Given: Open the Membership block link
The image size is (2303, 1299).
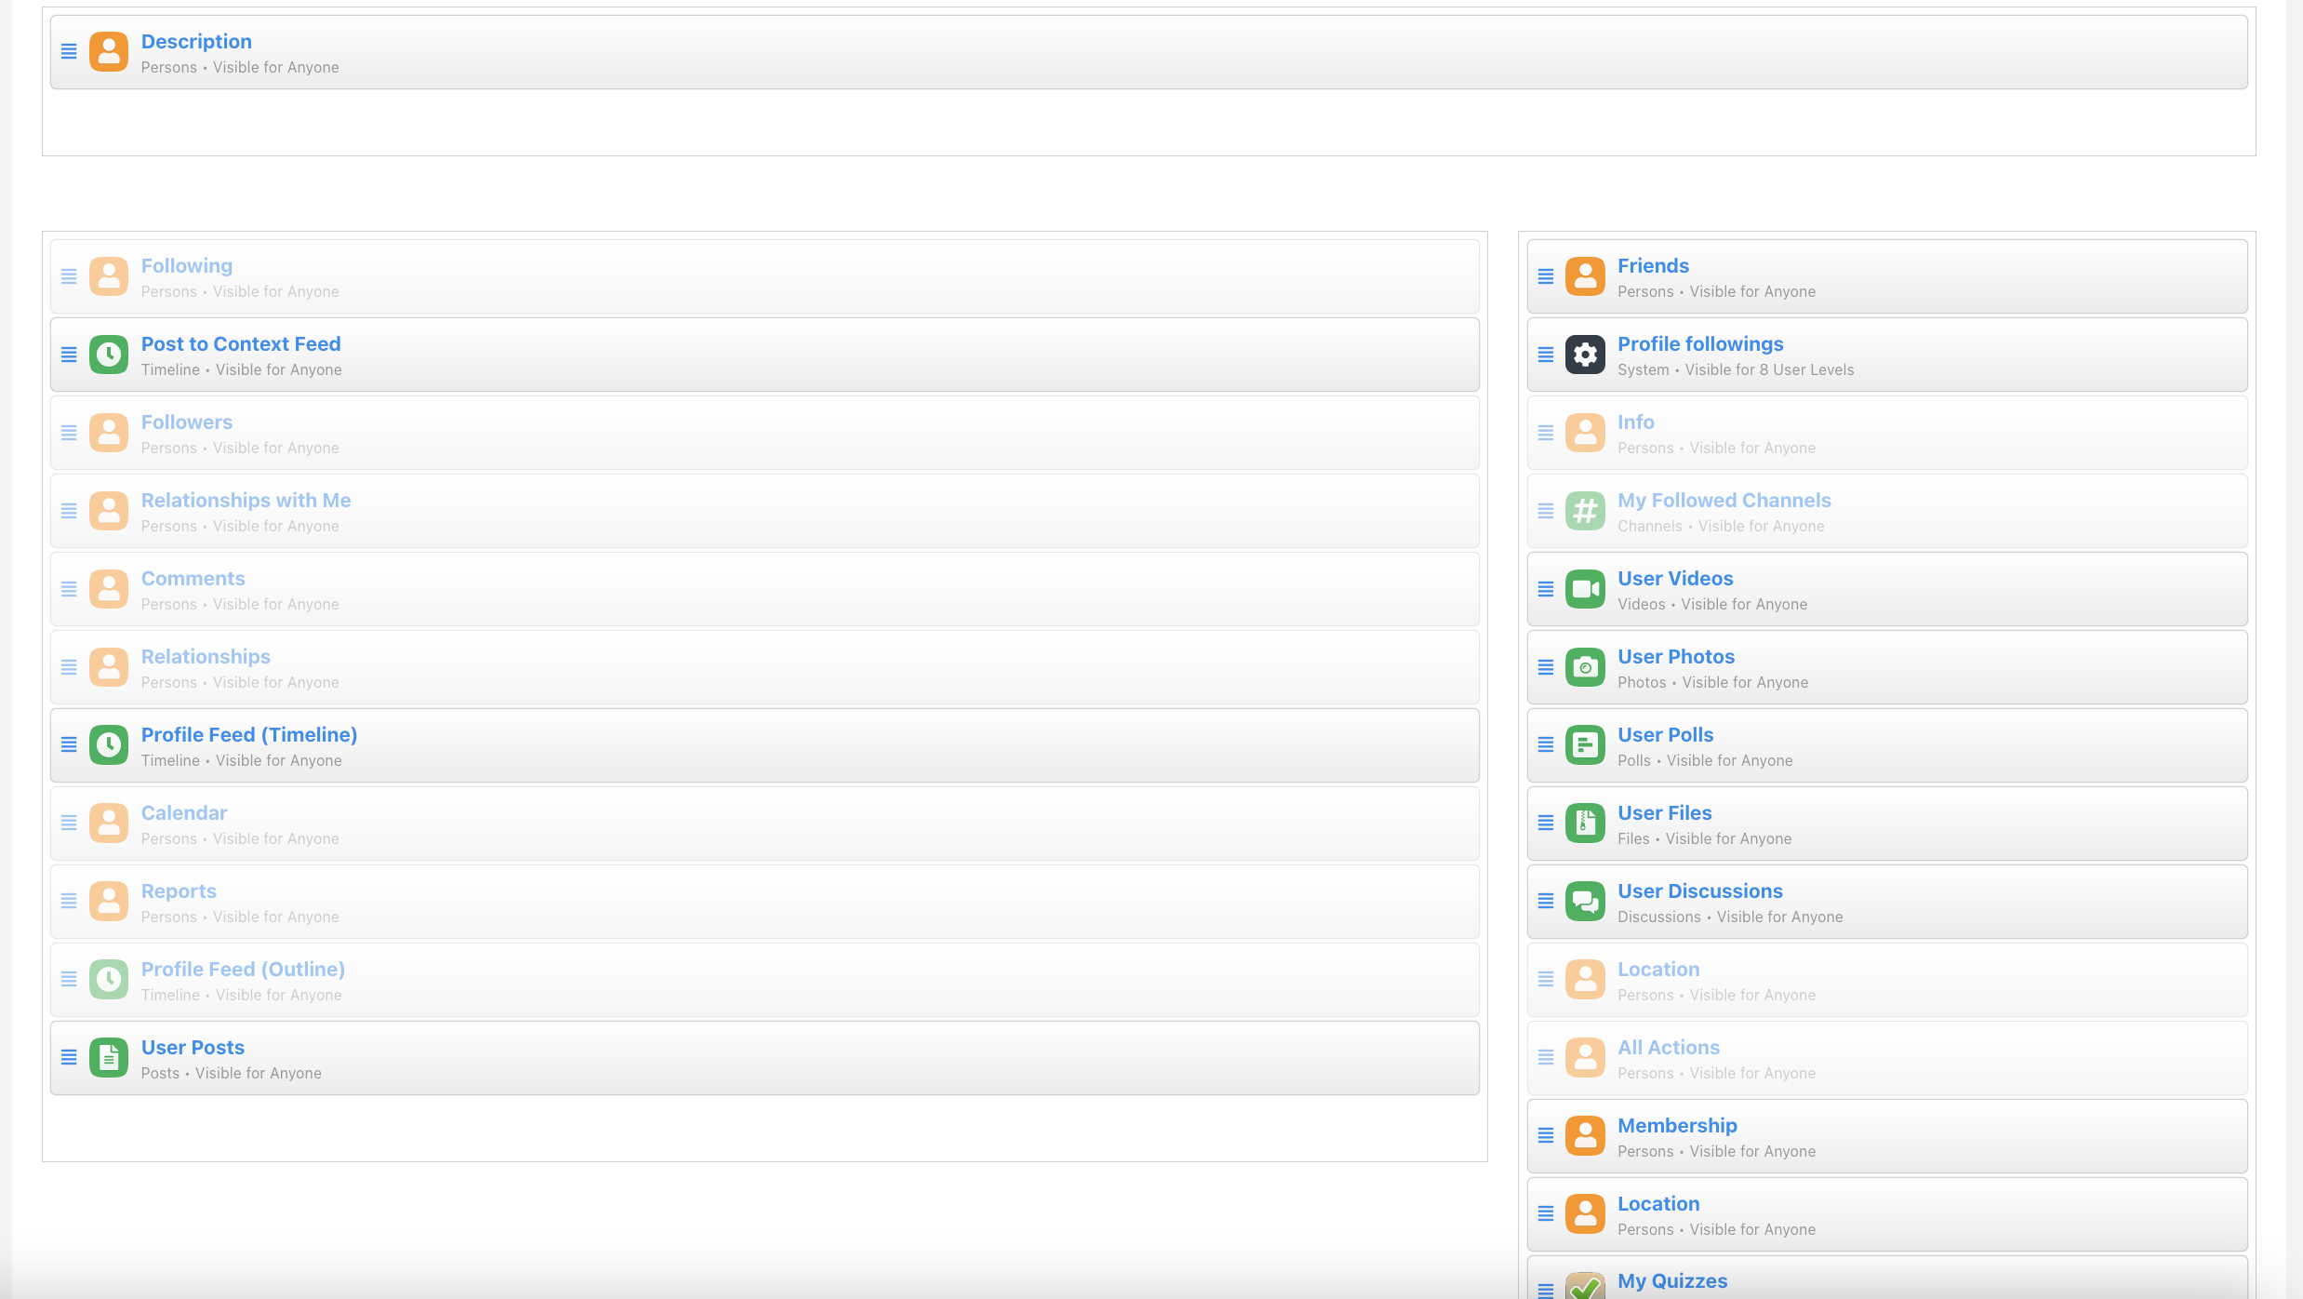Looking at the screenshot, I should tap(1677, 1125).
